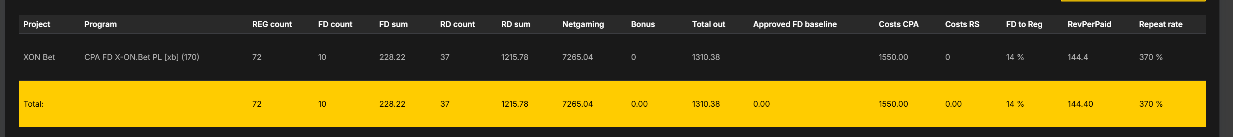Screen dimensions: 1233x137
Task: Open CPA FD X-ON.Bet PL program row
Action: click(x=142, y=57)
